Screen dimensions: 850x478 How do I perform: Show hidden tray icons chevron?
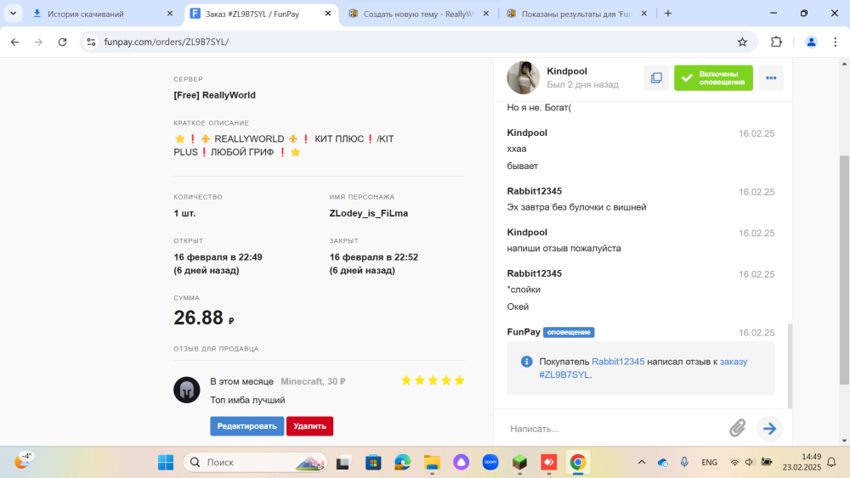(642, 463)
